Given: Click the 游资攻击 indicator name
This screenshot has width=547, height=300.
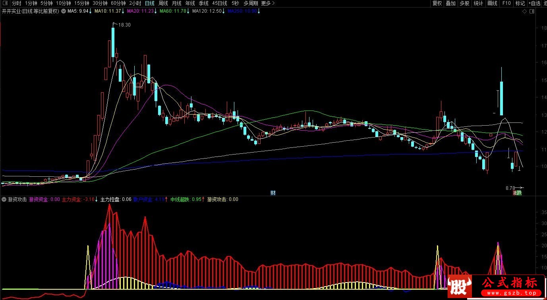Looking at the screenshot, I should tap(17, 199).
